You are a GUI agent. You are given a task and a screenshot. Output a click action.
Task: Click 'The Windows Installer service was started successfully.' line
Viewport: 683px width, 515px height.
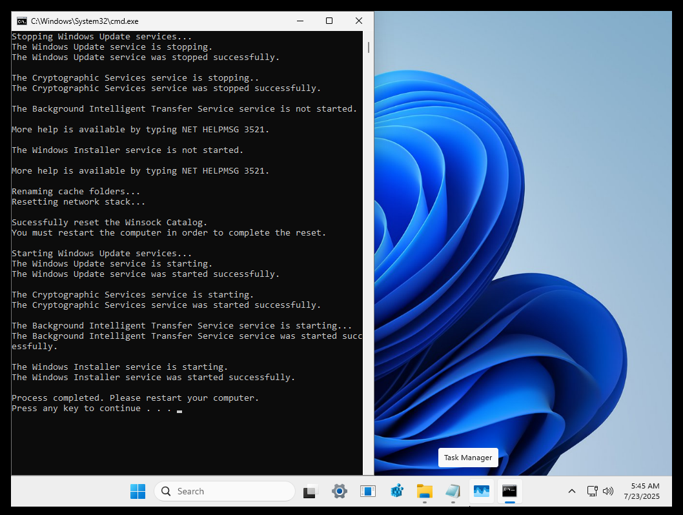154,378
